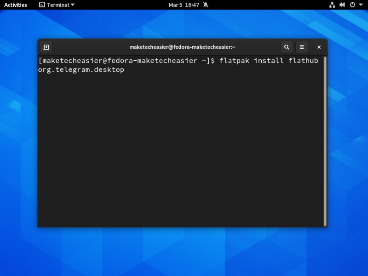This screenshot has height=276, width=368.
Task: Open the terminal hamburger menu
Action: pyautogui.click(x=302, y=47)
